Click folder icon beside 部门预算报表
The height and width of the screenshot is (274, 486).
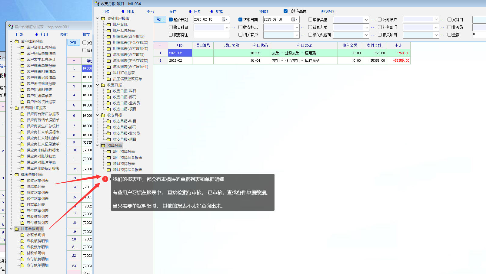tap(109, 152)
